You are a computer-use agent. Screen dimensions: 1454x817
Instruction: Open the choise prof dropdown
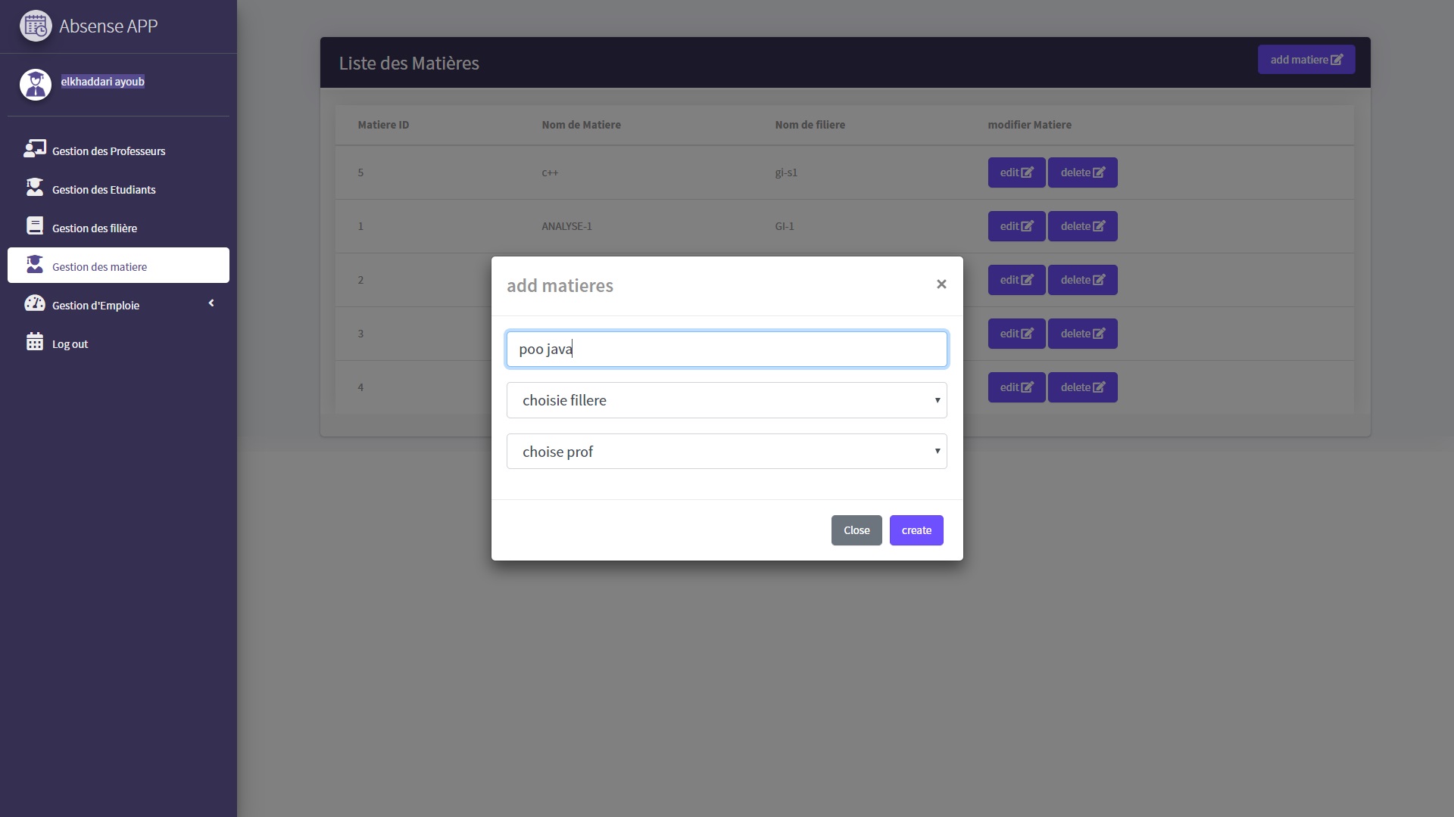(x=726, y=452)
